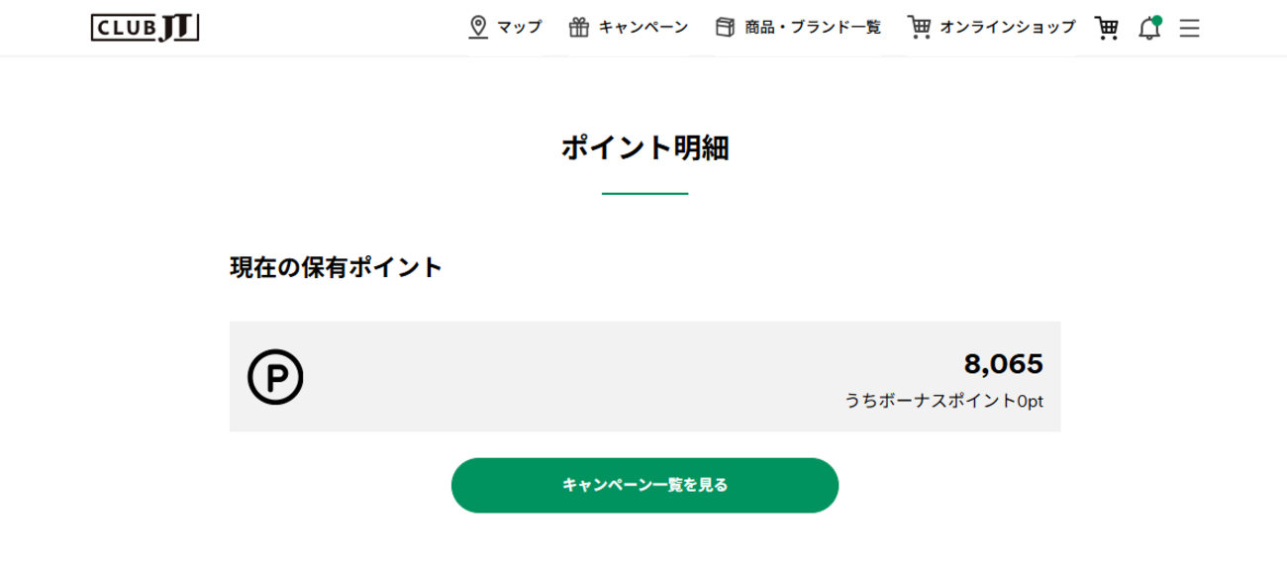Open the notification bell
The image size is (1287, 565).
(1148, 29)
